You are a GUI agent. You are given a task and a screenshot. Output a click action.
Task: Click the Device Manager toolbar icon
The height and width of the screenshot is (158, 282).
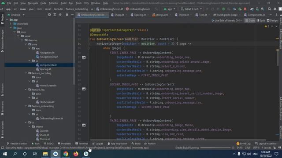point(257,9)
